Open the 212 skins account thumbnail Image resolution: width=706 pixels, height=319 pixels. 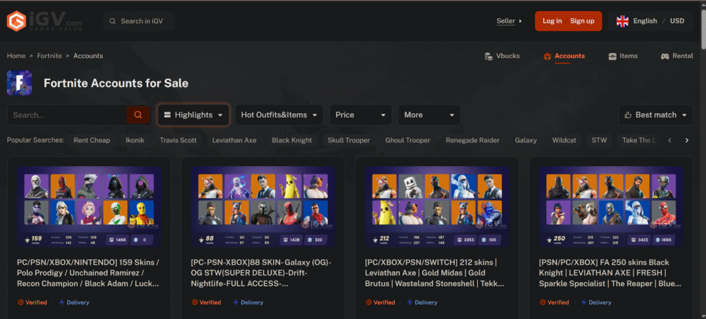point(437,207)
